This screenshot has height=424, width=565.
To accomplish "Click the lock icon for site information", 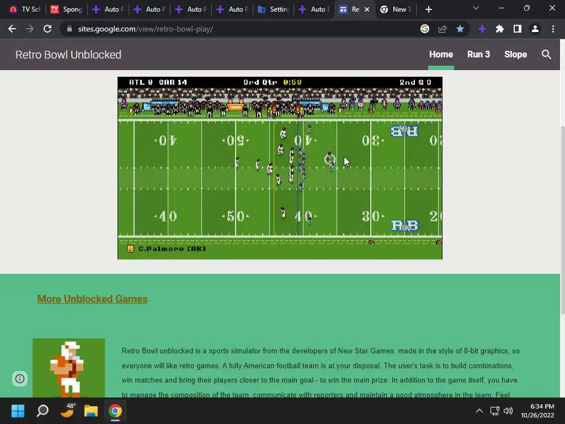I will point(70,29).
